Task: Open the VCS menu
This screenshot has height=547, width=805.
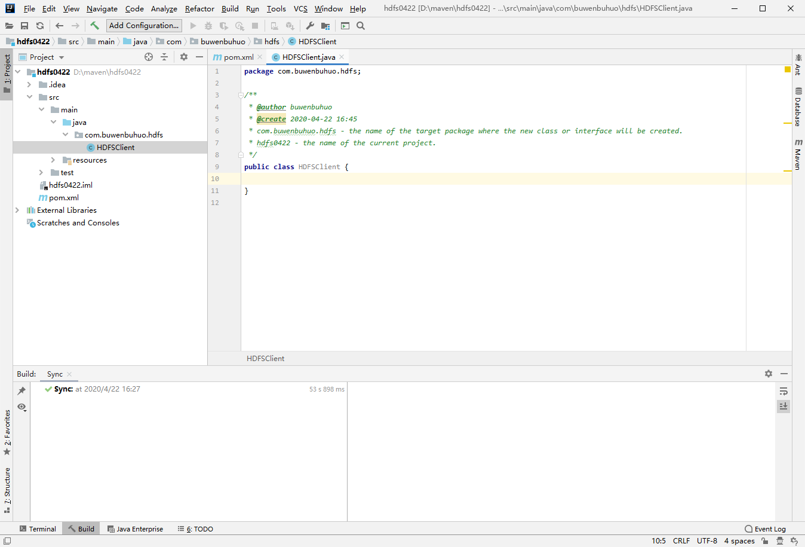Action: pyautogui.click(x=300, y=8)
